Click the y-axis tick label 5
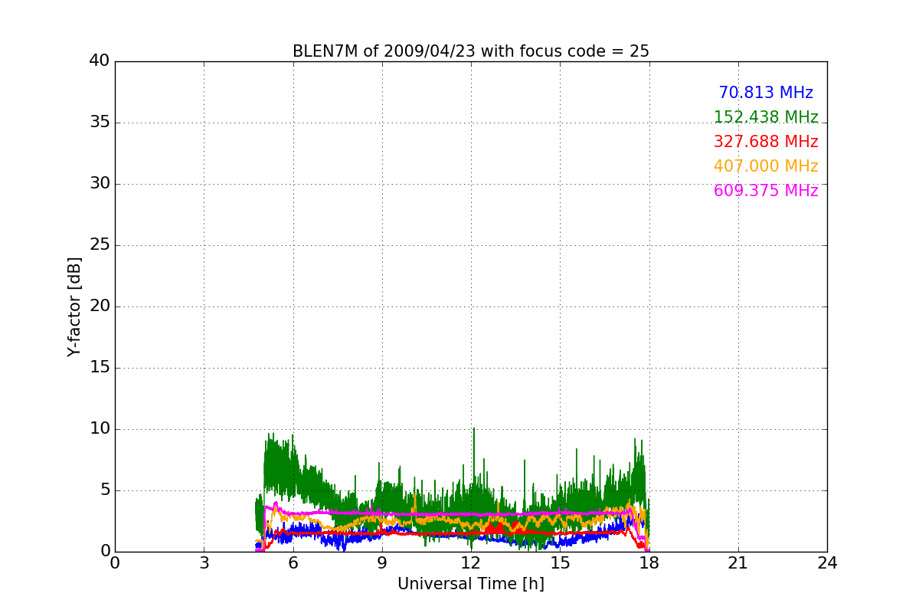Viewport: 919px width, 613px height. tap(105, 490)
